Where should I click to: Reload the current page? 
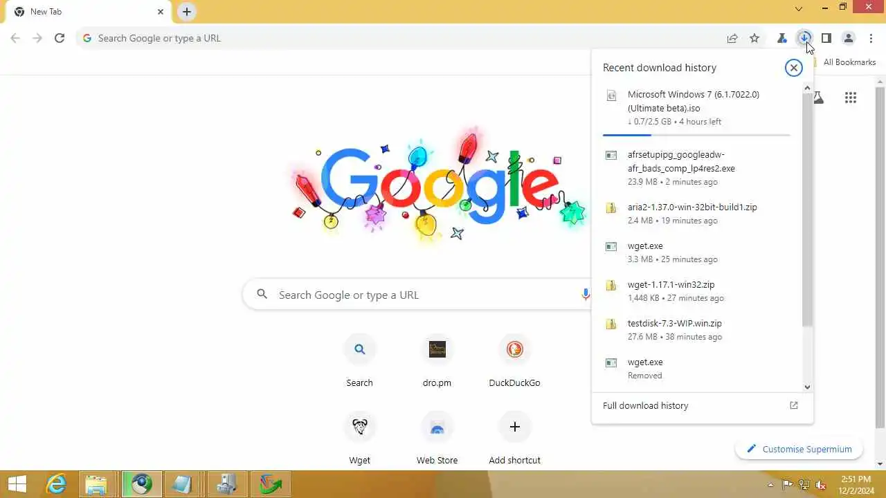tap(60, 38)
